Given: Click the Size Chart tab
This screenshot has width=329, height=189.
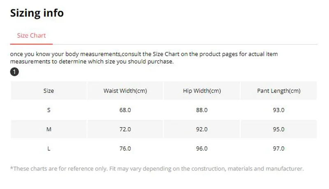Looking at the screenshot, I should (x=31, y=36).
